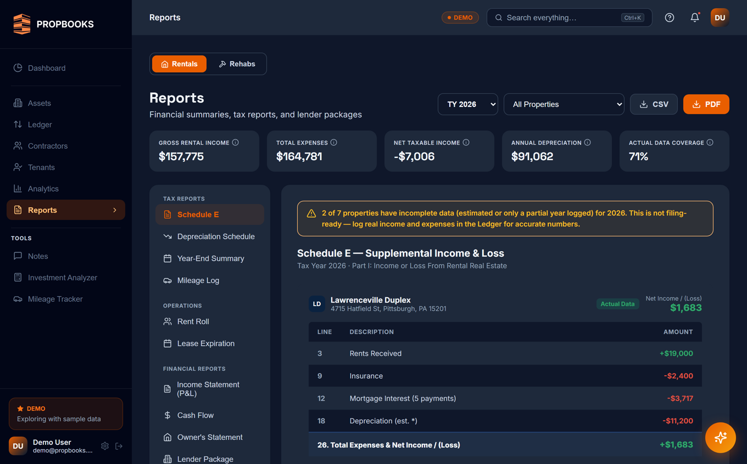
Task: Select the Schedule E report
Action: pyautogui.click(x=210, y=214)
